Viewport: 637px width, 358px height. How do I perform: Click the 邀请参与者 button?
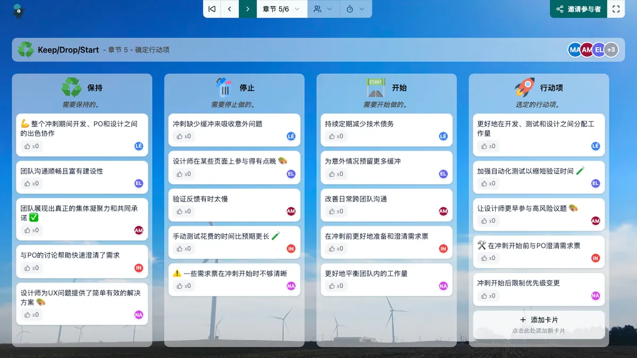(578, 9)
